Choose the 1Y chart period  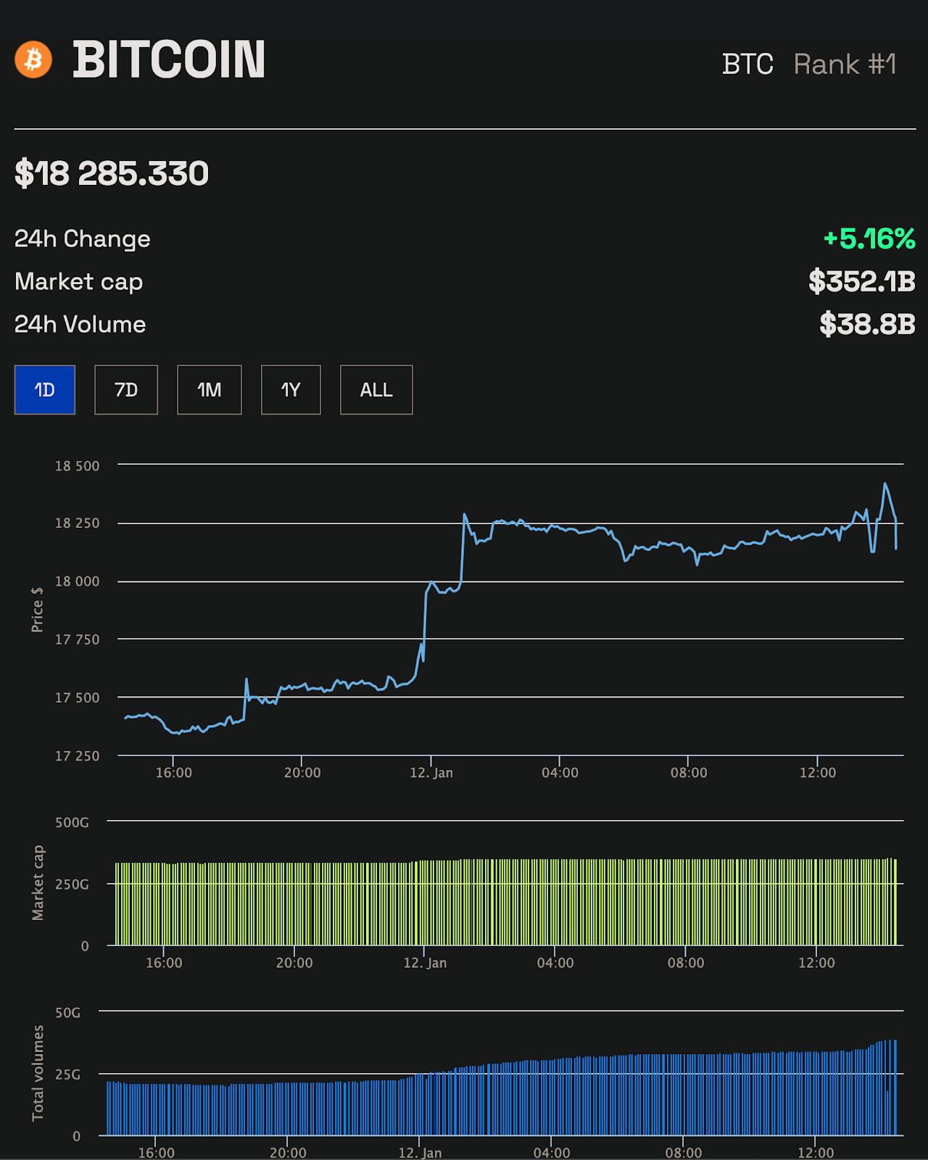coord(291,390)
